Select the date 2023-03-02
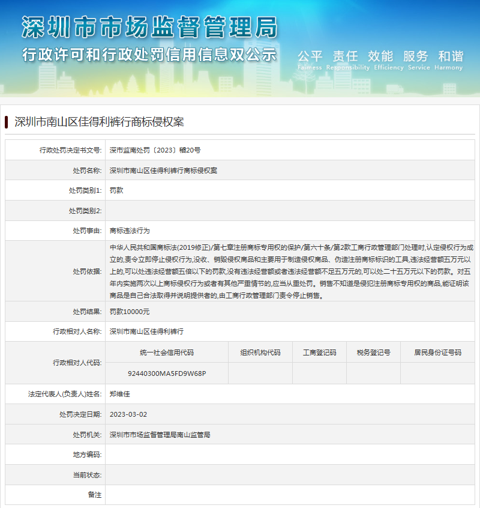480x508 pixels. [128, 414]
